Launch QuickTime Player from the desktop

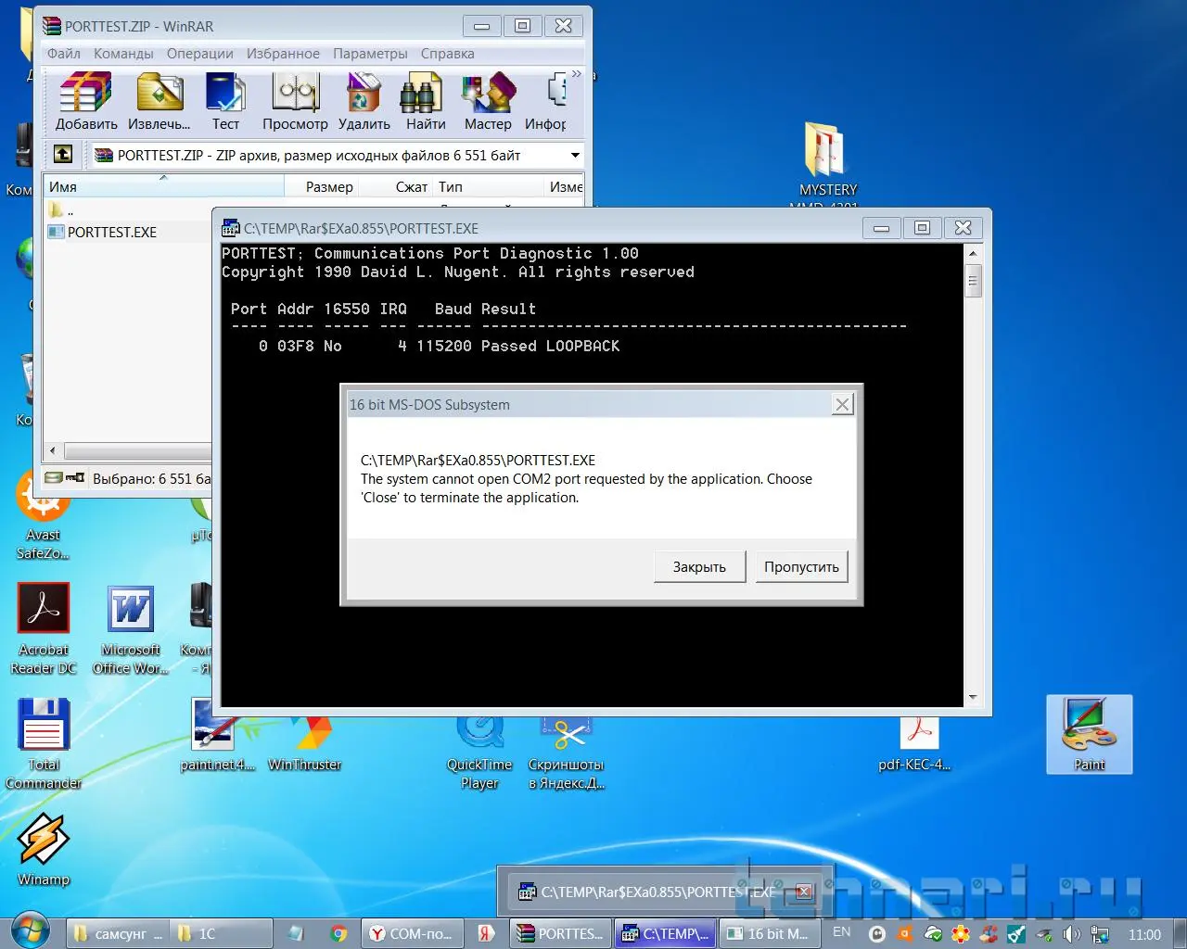[x=479, y=751]
